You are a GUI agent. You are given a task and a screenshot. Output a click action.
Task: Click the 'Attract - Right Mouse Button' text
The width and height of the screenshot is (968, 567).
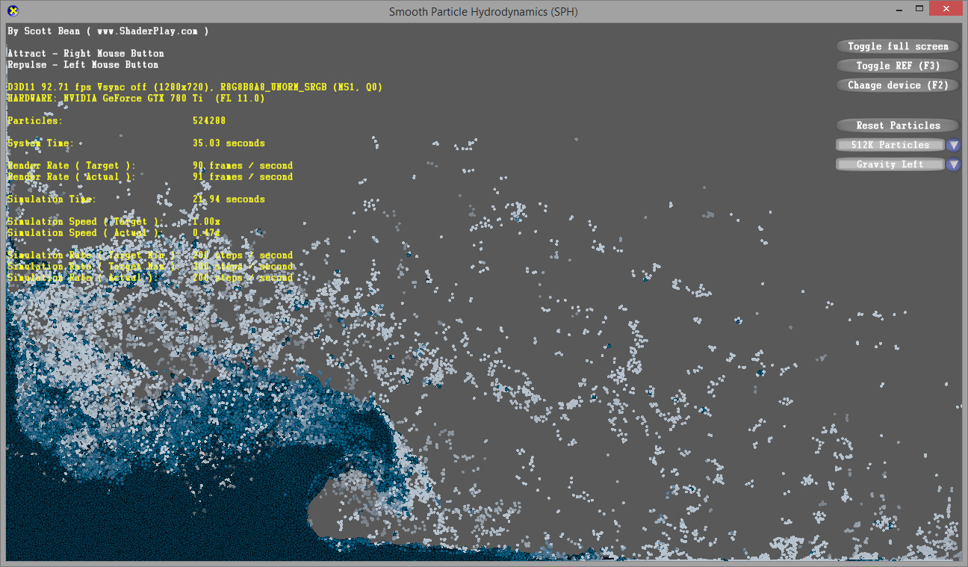(85, 54)
